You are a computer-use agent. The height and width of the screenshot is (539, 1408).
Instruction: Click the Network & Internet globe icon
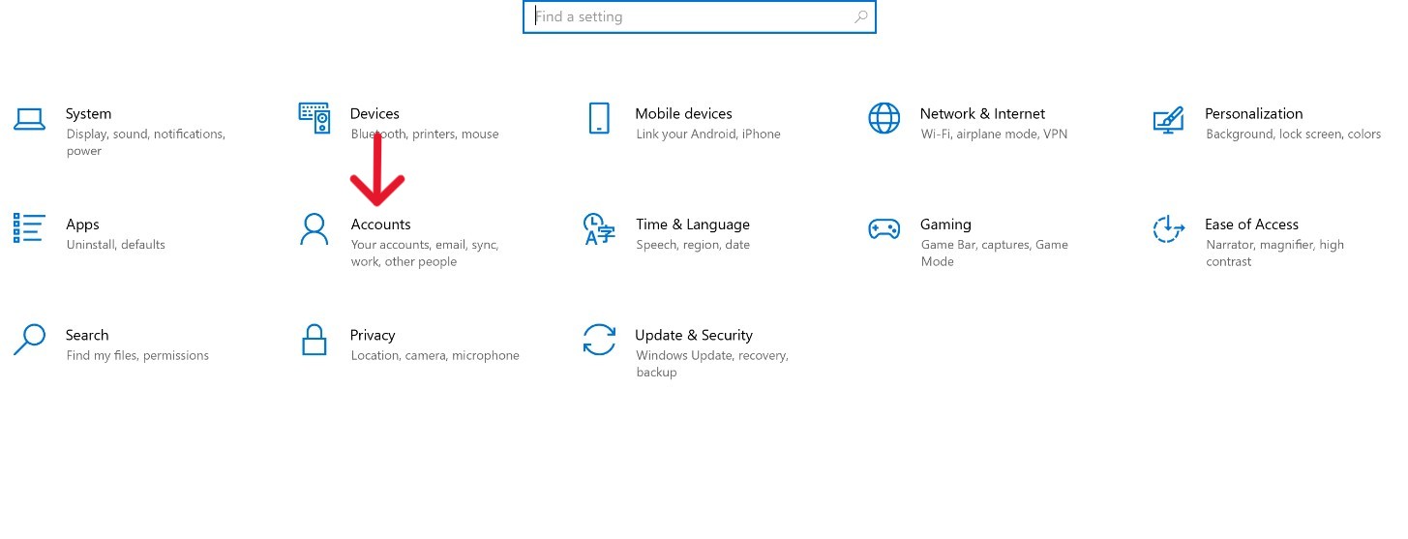pyautogui.click(x=884, y=118)
